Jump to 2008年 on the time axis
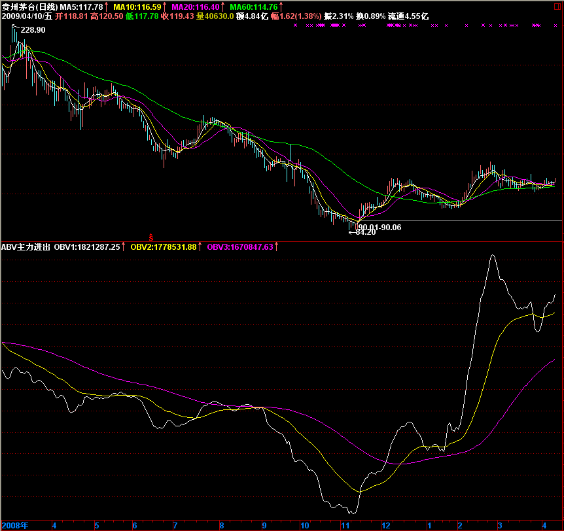Viewport: 564px width, 531px height. [x=16, y=525]
